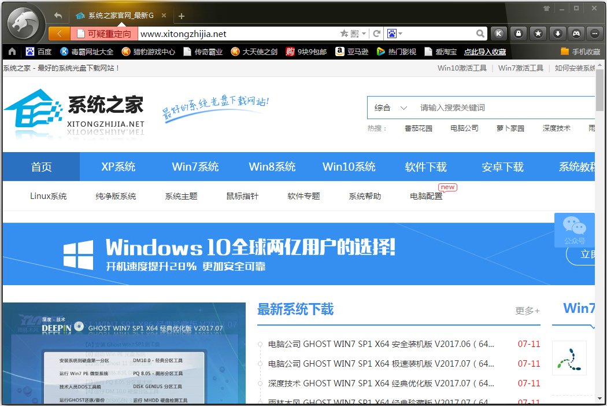Open the 纯净版系统 sub-navigation link
The image size is (607, 406).
tap(116, 196)
